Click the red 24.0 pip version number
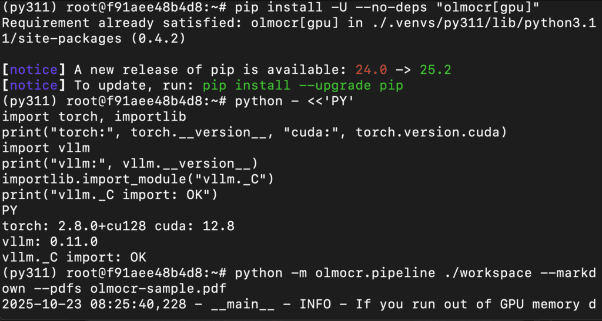Screen dimensions: 602x321 click(371, 70)
